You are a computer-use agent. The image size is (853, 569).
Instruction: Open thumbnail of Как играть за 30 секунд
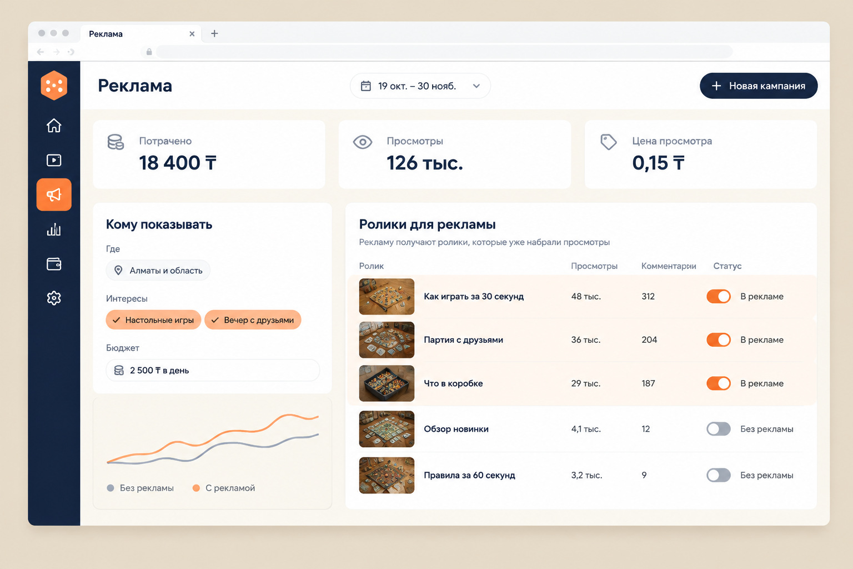[387, 297]
